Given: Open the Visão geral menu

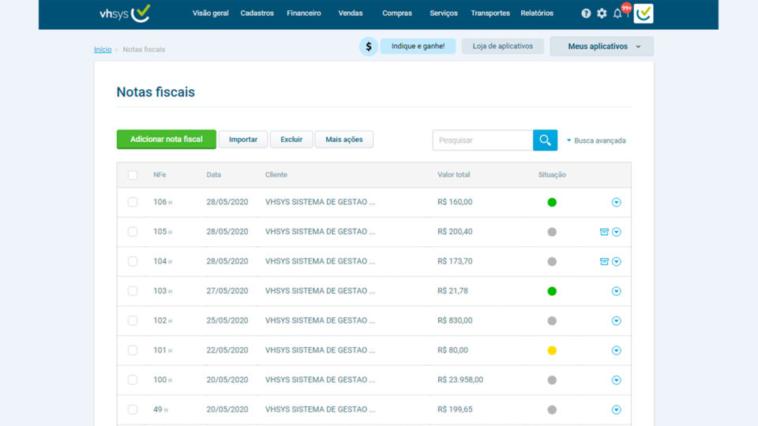Looking at the screenshot, I should [210, 13].
